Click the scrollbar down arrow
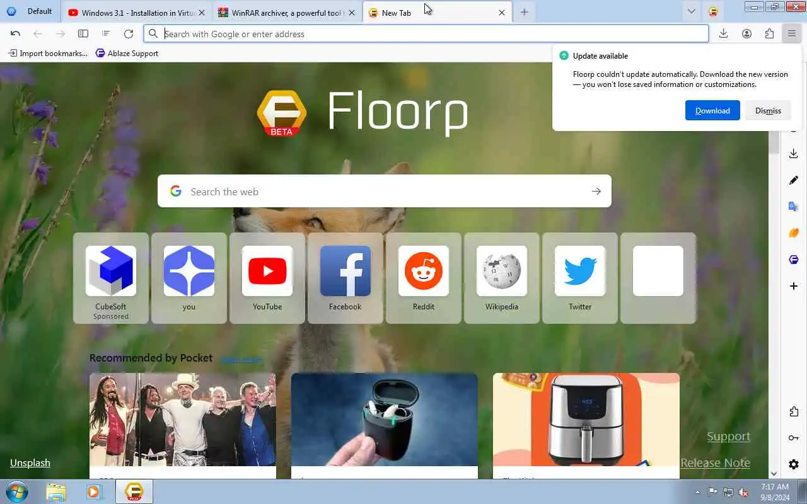 pyautogui.click(x=774, y=474)
